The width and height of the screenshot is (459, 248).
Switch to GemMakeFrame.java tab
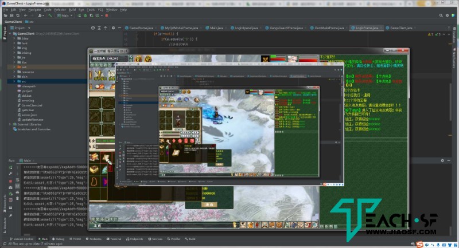pos(329,28)
